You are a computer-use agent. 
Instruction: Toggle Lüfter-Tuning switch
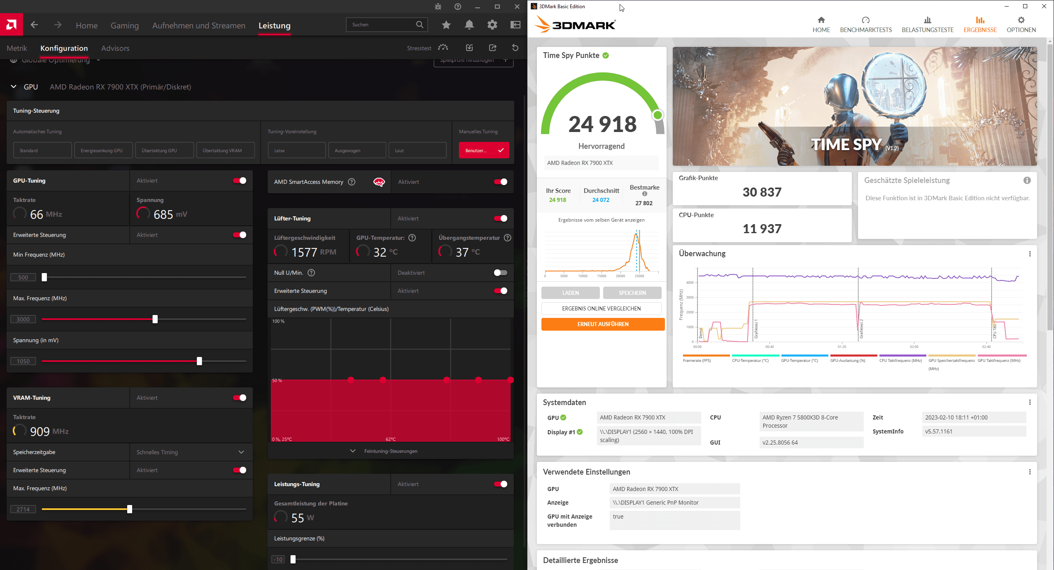501,218
